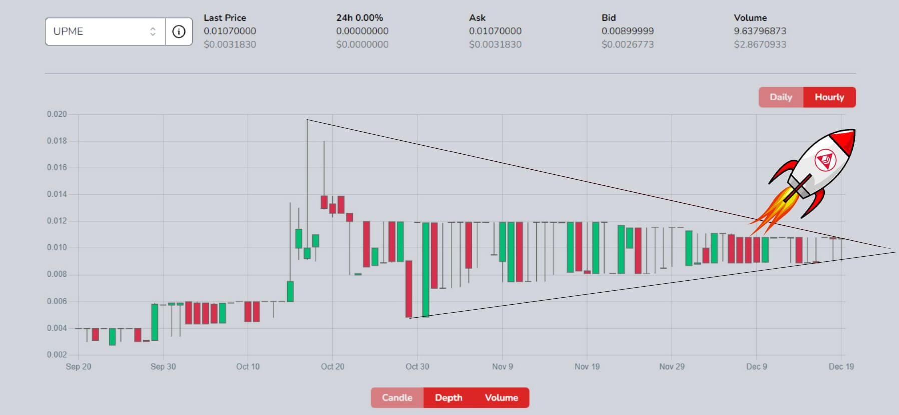The width and height of the screenshot is (899, 415).
Task: Click the Volume dollar value $2.8670933
Action: point(760,44)
